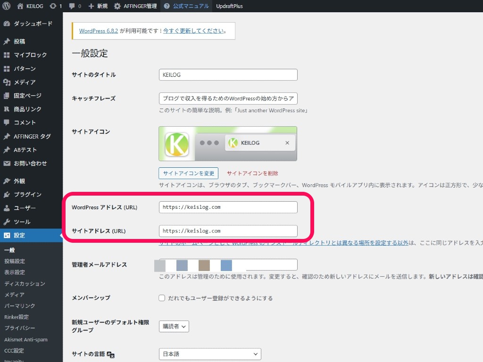Click the 公式マニュアル help icon
The width and height of the screenshot is (483, 362).
coord(167,6)
